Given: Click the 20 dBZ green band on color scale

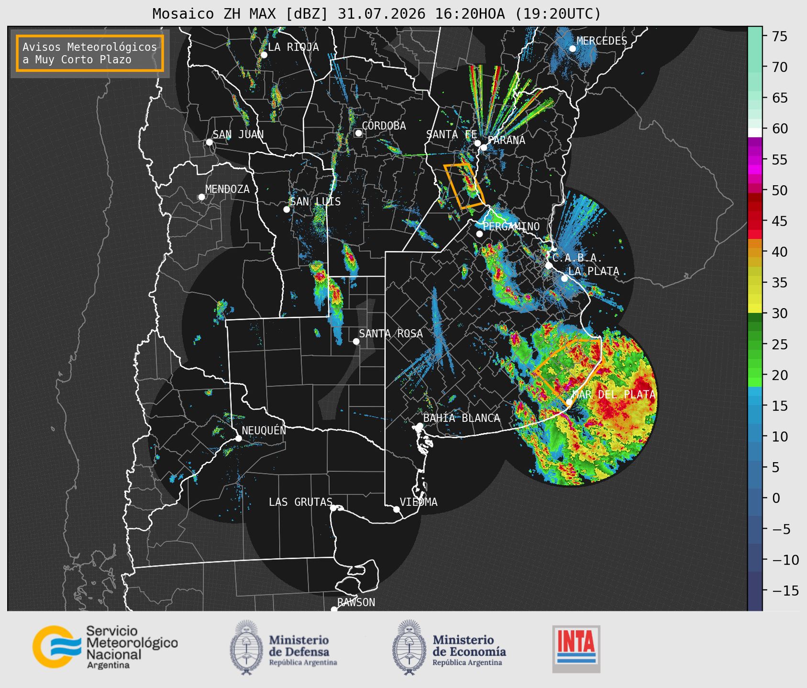Looking at the screenshot, I should click(x=755, y=377).
